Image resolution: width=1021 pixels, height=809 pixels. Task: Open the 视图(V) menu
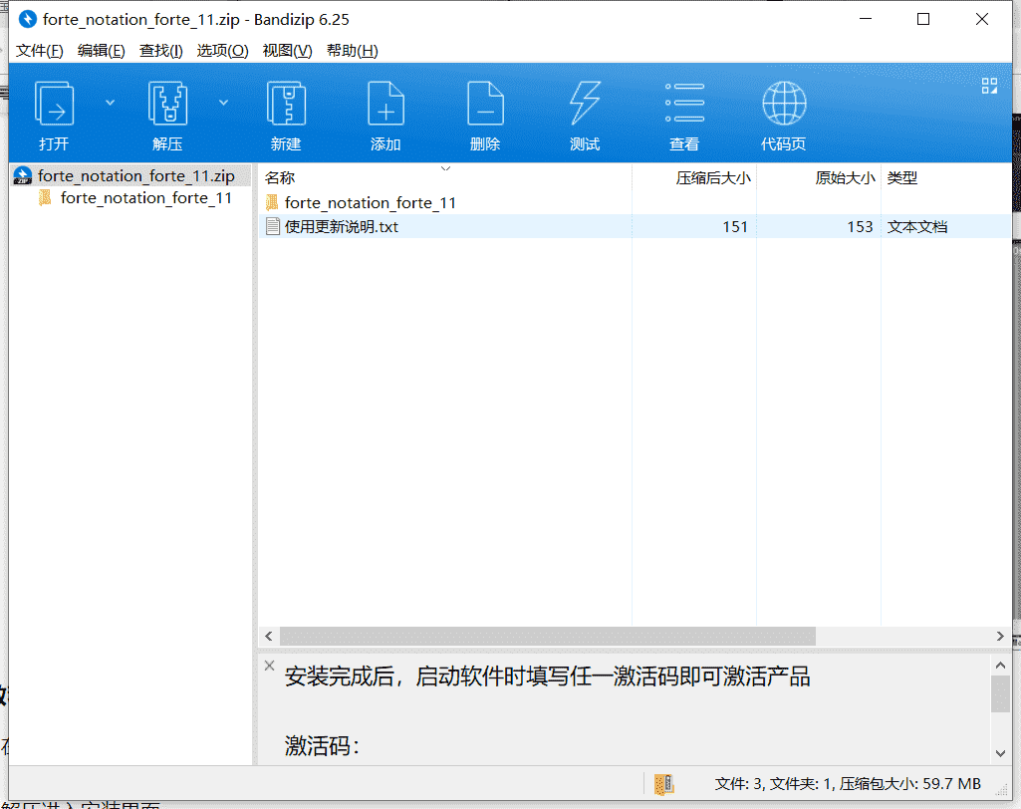pos(287,51)
